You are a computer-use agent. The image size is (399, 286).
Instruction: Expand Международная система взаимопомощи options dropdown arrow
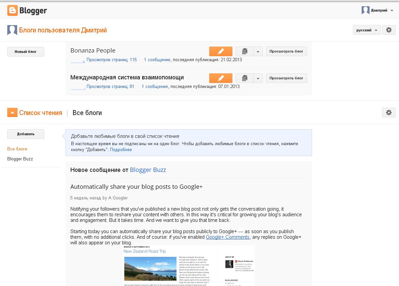258,78
